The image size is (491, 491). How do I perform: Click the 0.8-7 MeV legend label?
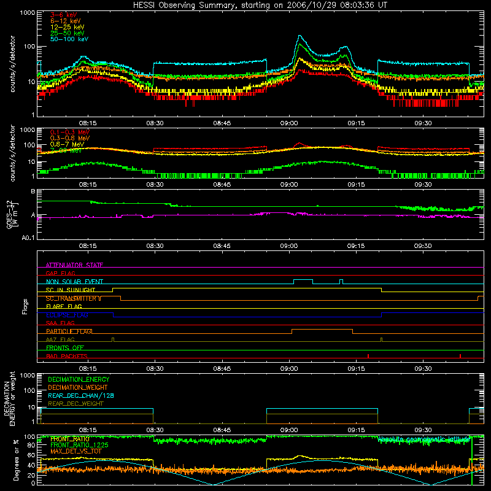coord(67,144)
